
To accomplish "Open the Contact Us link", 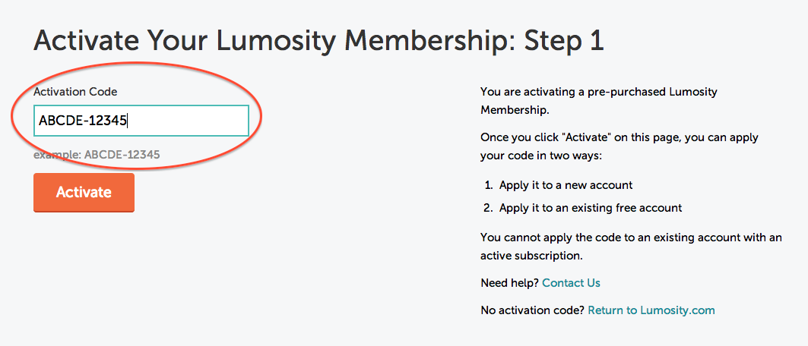I will (x=571, y=283).
